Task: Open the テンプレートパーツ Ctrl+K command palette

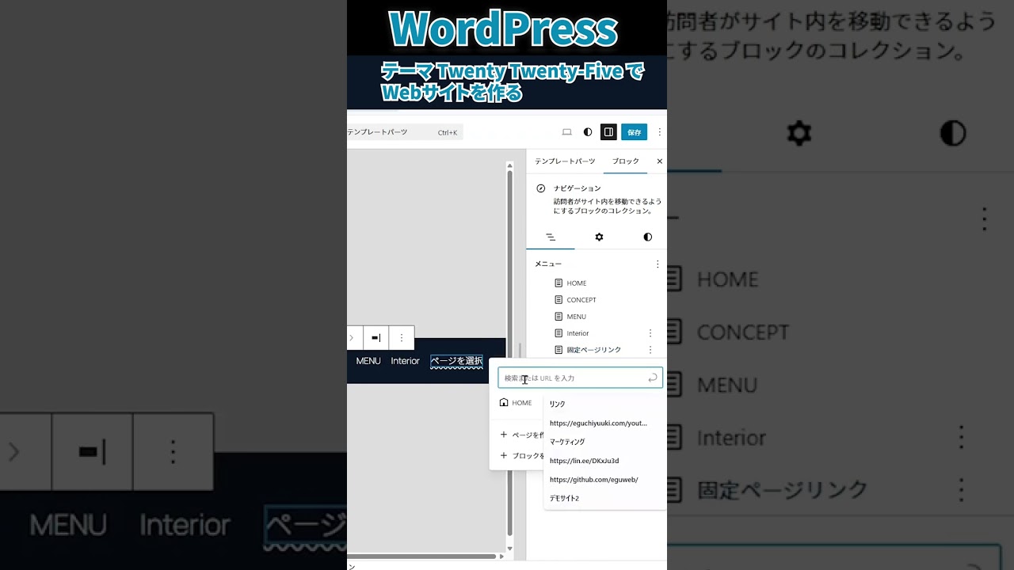Action: [x=405, y=132]
